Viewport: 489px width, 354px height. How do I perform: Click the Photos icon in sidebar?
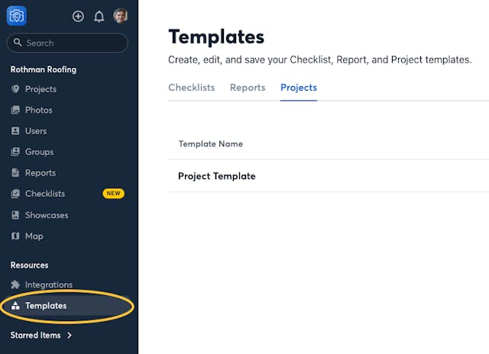point(15,110)
